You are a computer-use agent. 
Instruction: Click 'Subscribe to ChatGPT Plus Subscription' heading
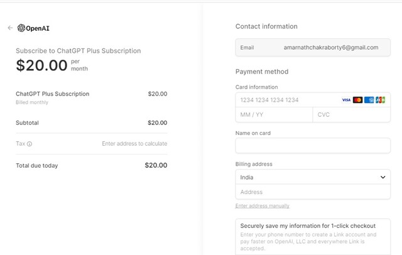click(78, 51)
